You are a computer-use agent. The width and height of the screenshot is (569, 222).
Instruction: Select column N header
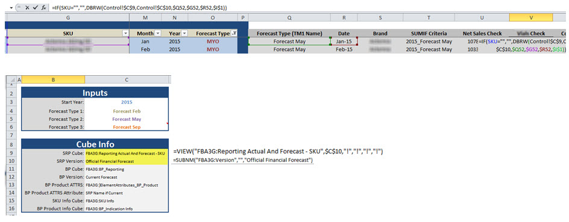tap(175, 17)
